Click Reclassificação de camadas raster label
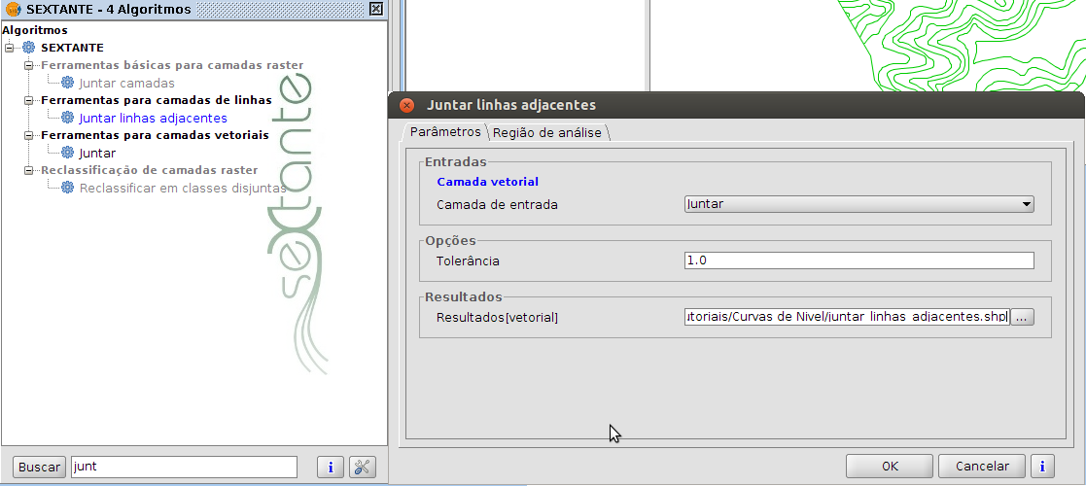Image resolution: width=1086 pixels, height=486 pixels. click(150, 170)
